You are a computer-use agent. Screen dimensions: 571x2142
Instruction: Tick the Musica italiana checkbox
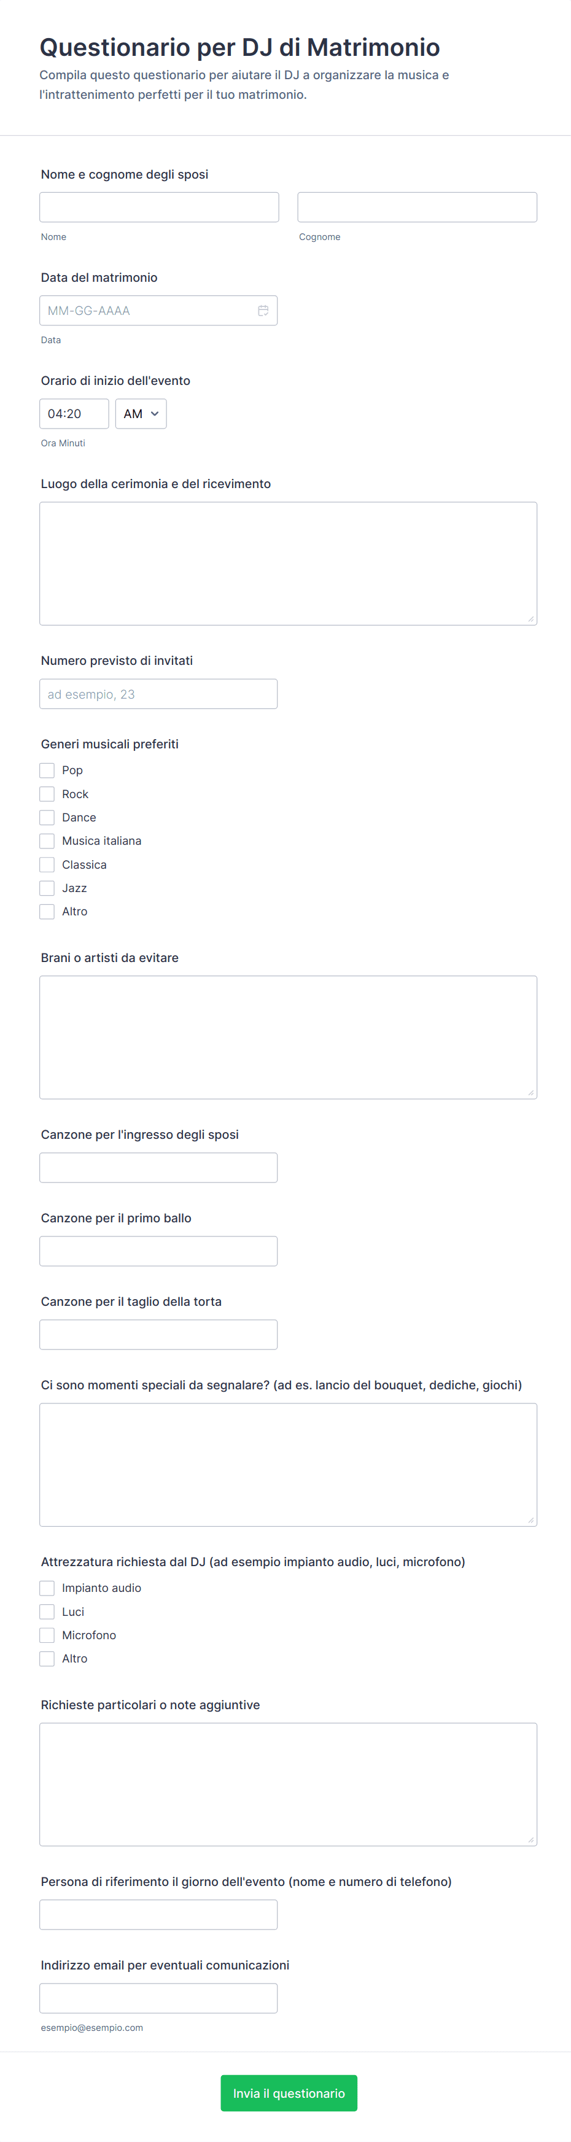[47, 840]
